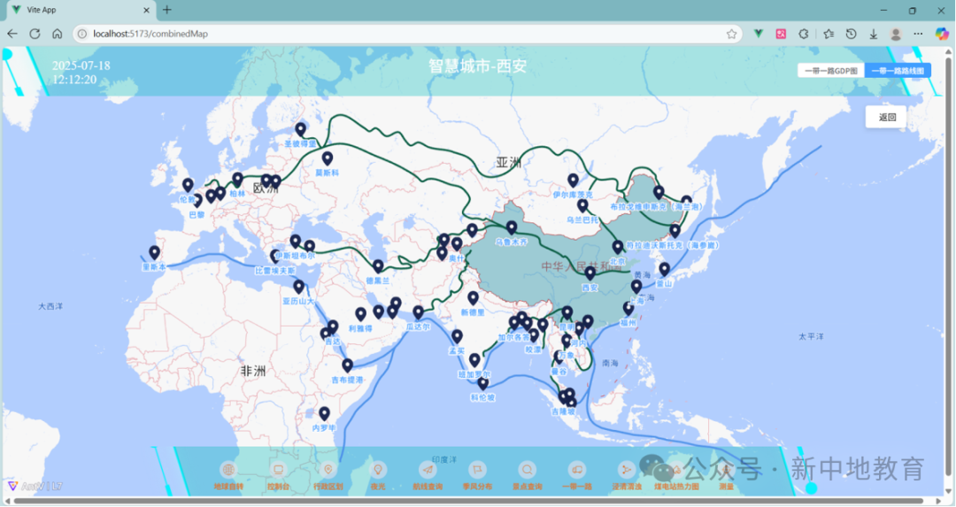Select the 科伦坡 location pin
This screenshot has width=956, height=507.
click(x=482, y=384)
